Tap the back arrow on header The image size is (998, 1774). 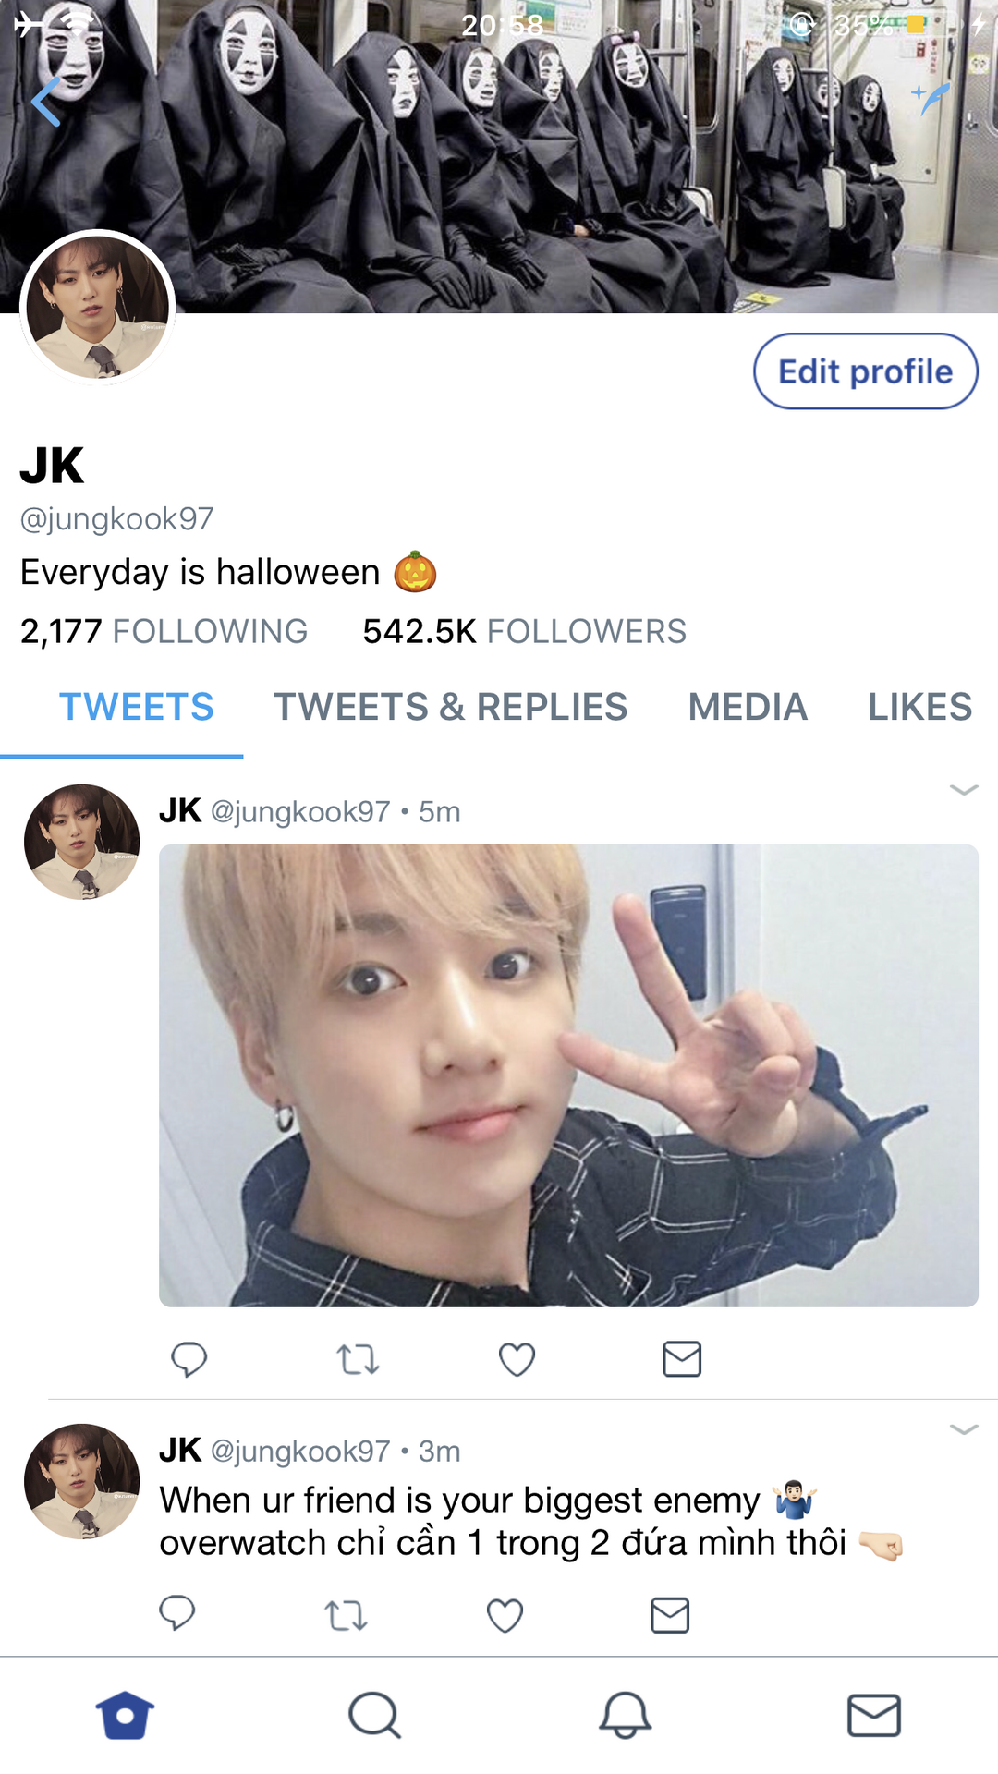click(45, 101)
